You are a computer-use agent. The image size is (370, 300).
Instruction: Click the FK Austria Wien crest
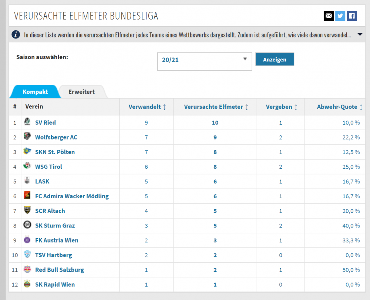coord(27,240)
